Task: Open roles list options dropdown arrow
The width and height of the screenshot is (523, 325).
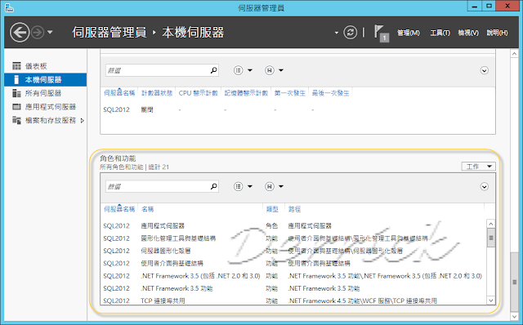Action: (250, 186)
